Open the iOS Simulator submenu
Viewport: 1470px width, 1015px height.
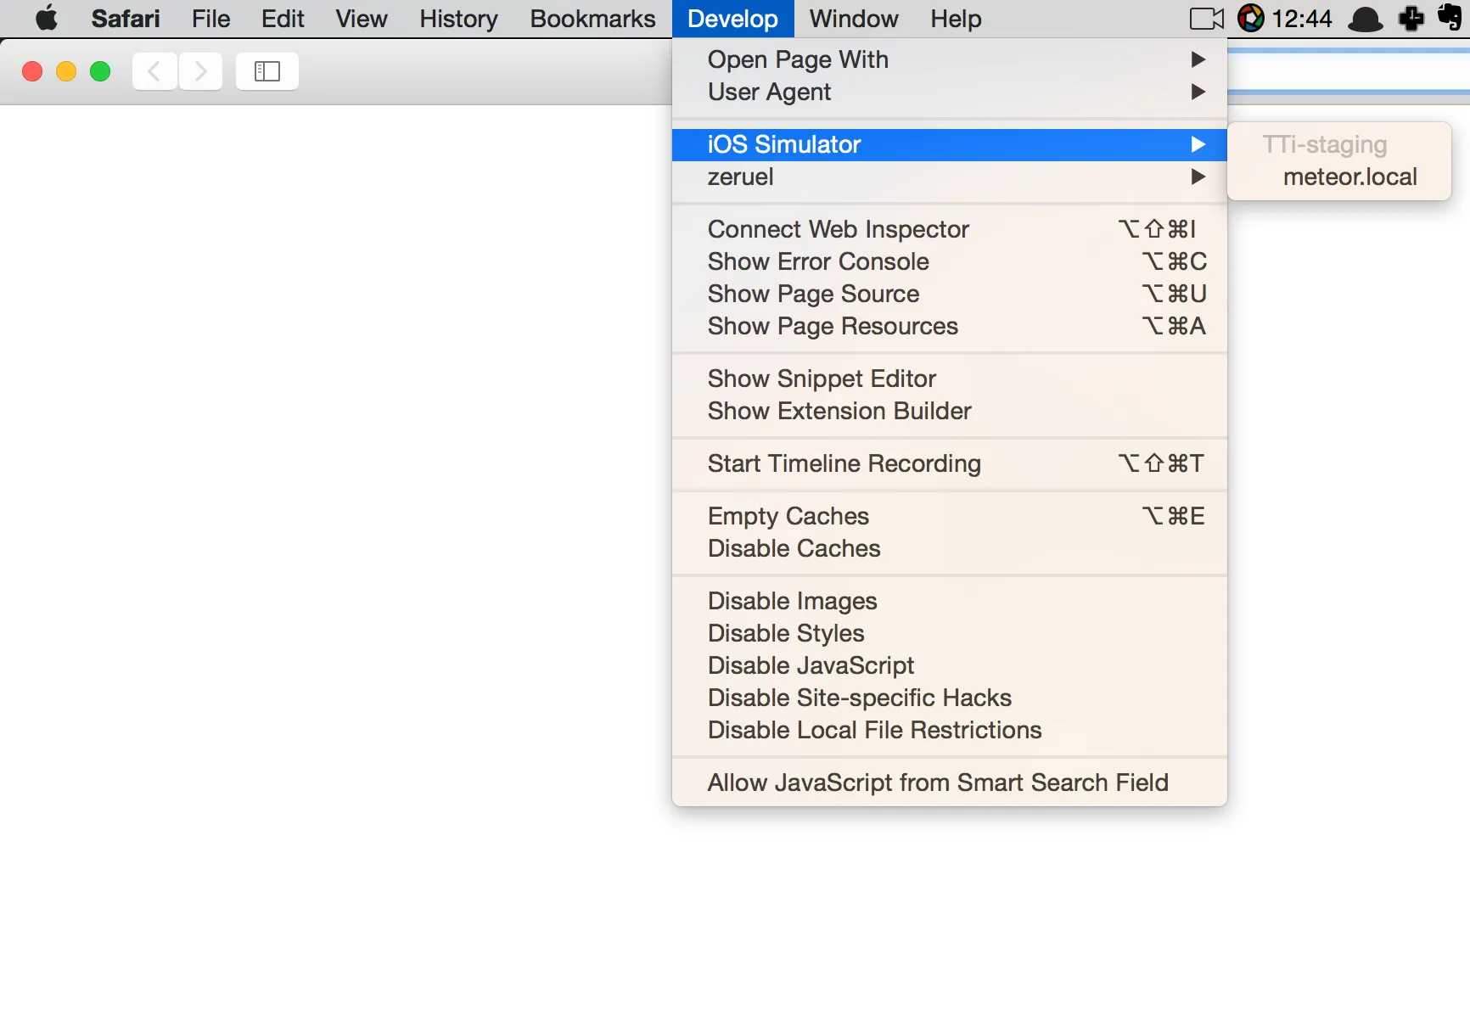tap(783, 144)
